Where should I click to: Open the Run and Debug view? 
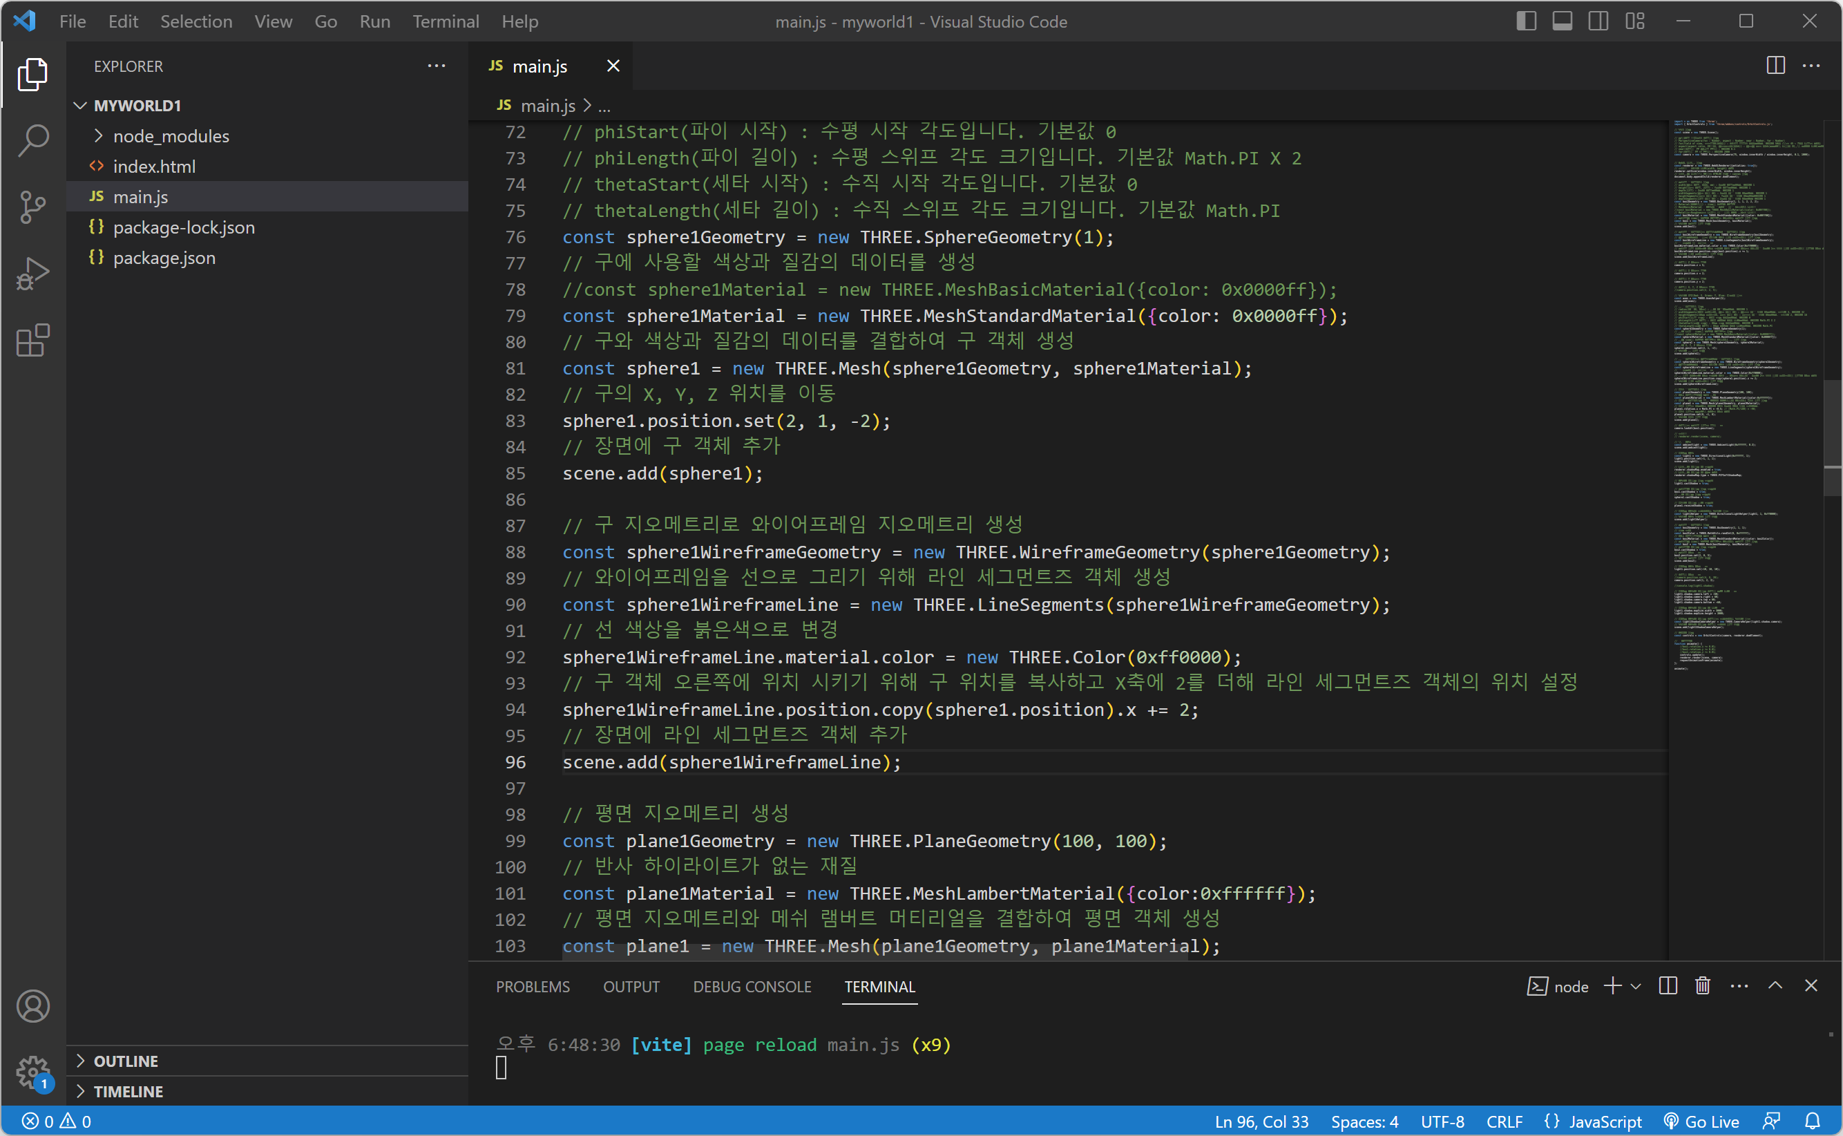[x=33, y=274]
